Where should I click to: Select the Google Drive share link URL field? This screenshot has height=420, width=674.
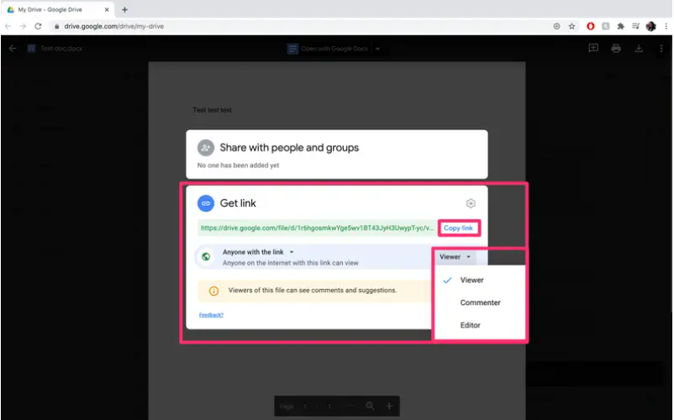(x=317, y=228)
